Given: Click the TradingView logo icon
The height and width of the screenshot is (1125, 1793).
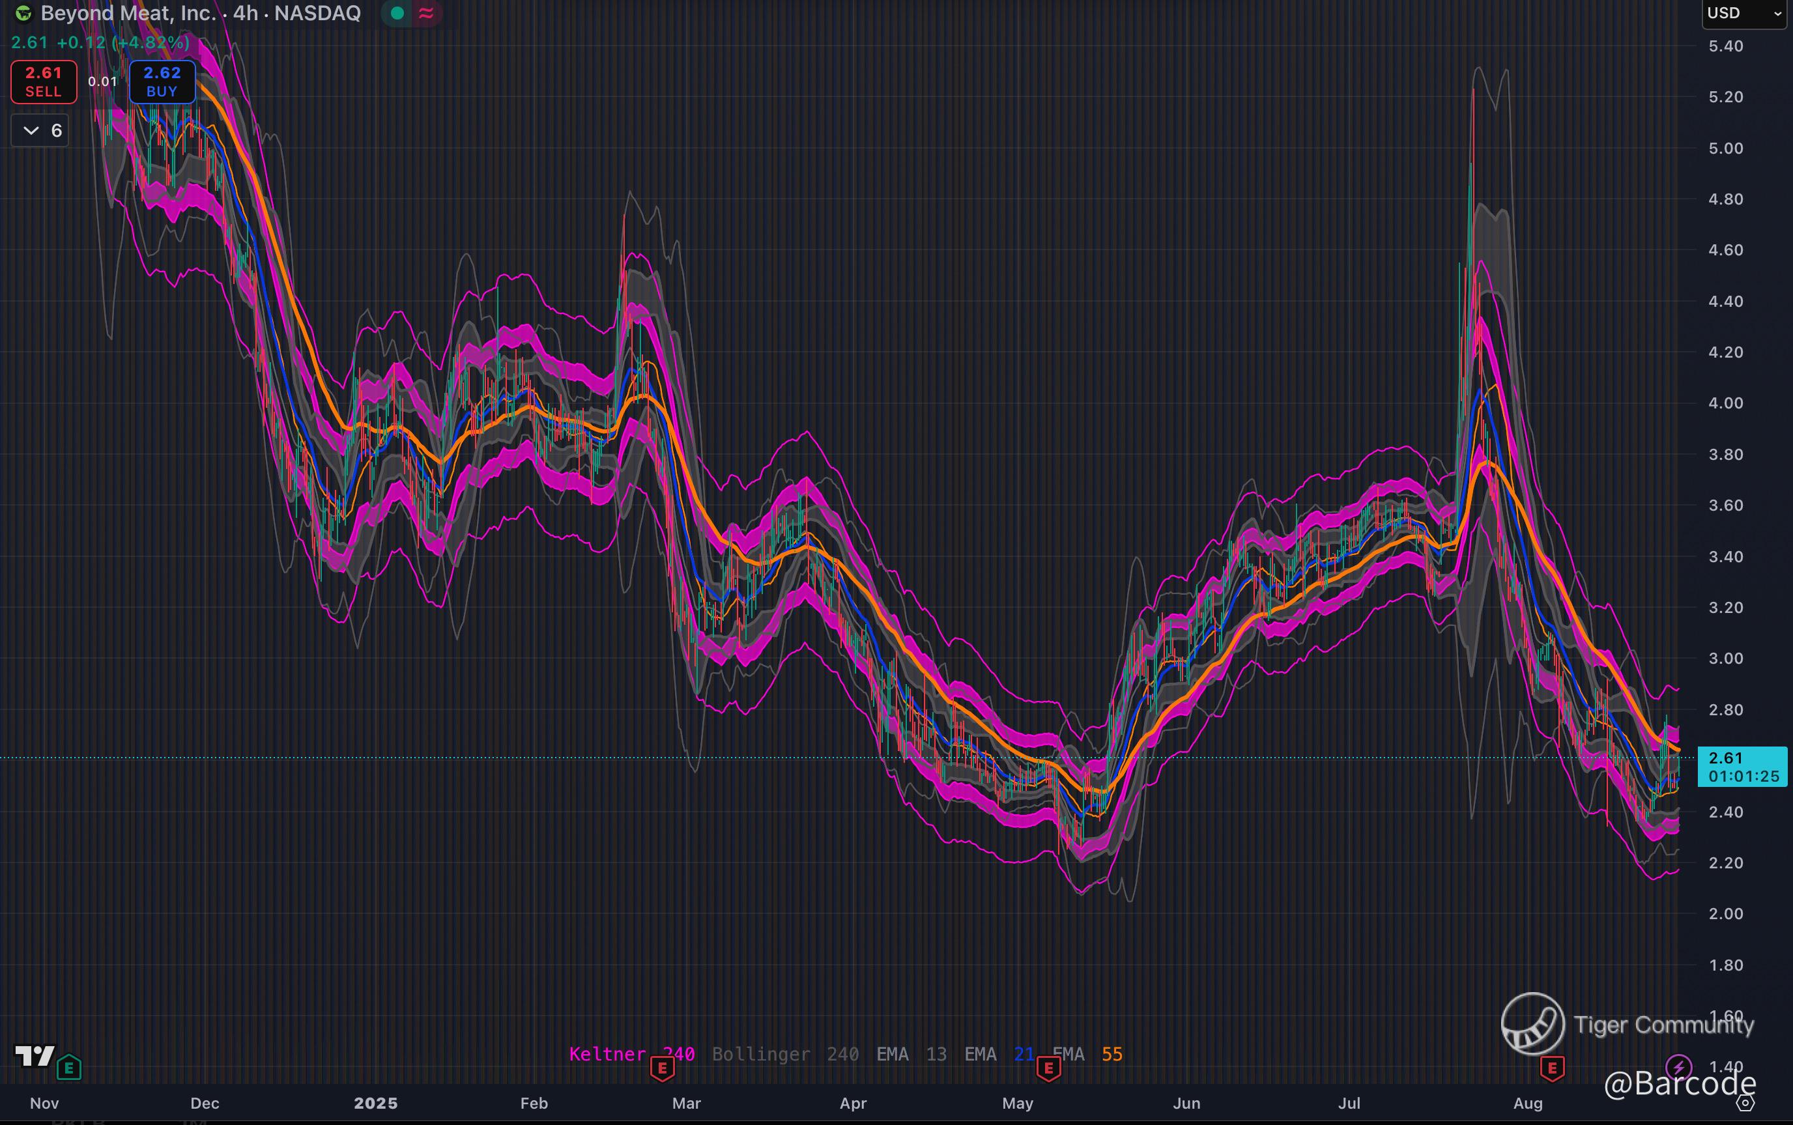Looking at the screenshot, I should click(x=35, y=1056).
